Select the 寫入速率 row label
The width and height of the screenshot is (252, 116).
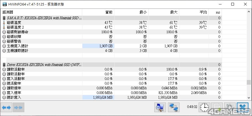(x=14, y=93)
